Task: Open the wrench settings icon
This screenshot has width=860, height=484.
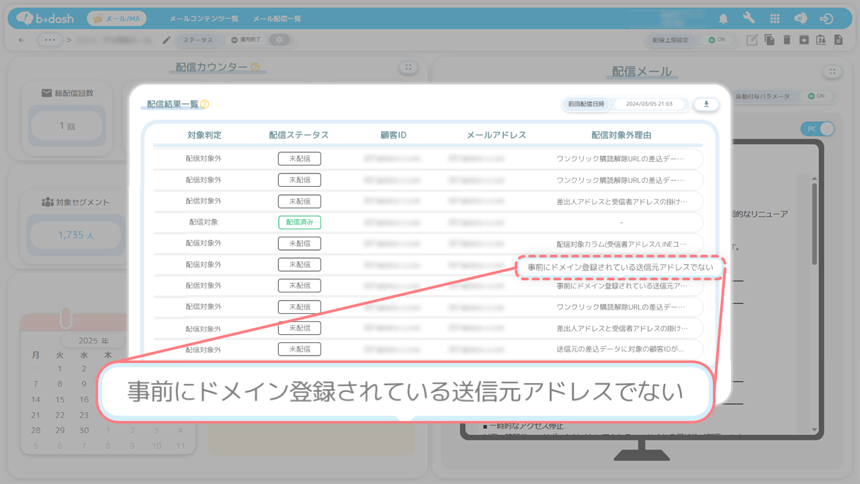Action: [x=748, y=19]
